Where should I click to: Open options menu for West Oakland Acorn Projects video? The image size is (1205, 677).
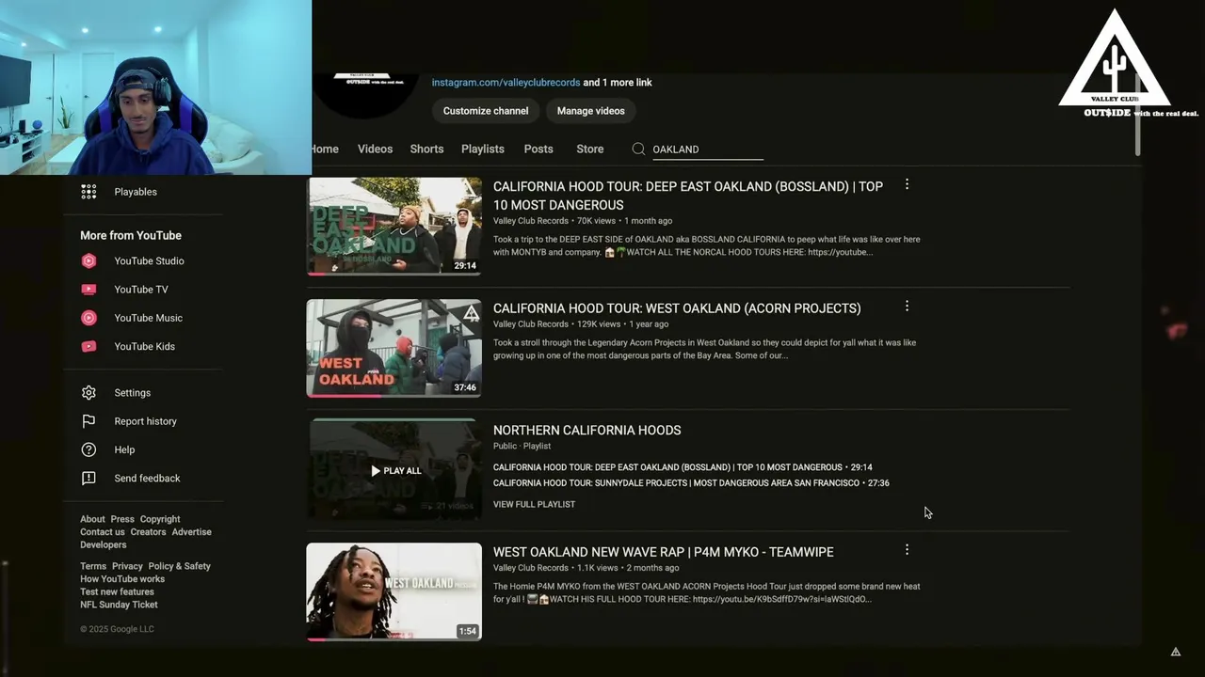(x=907, y=307)
